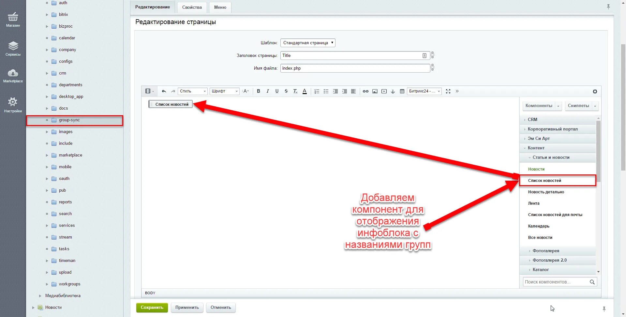Click the component search magnifier icon
Screen dimensions: 626x317
click(592, 282)
